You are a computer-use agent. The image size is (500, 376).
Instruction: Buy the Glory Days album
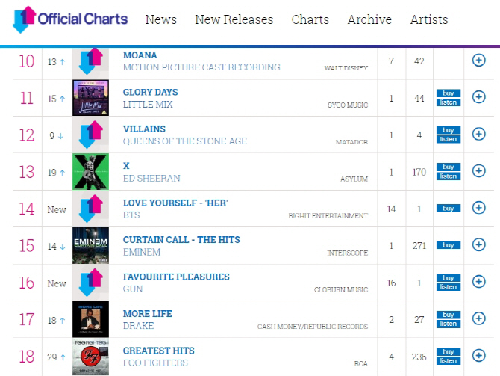tap(449, 93)
